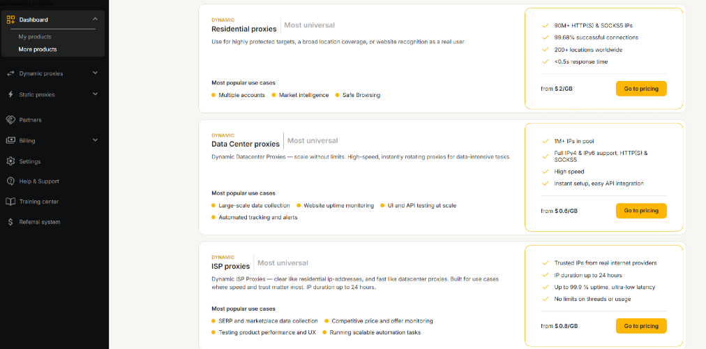Image resolution: width=706 pixels, height=349 pixels.
Task: Click the Settings gear icon
Action: click(10, 161)
